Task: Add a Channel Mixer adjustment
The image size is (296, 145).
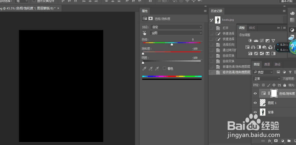Action: coord(270,47)
